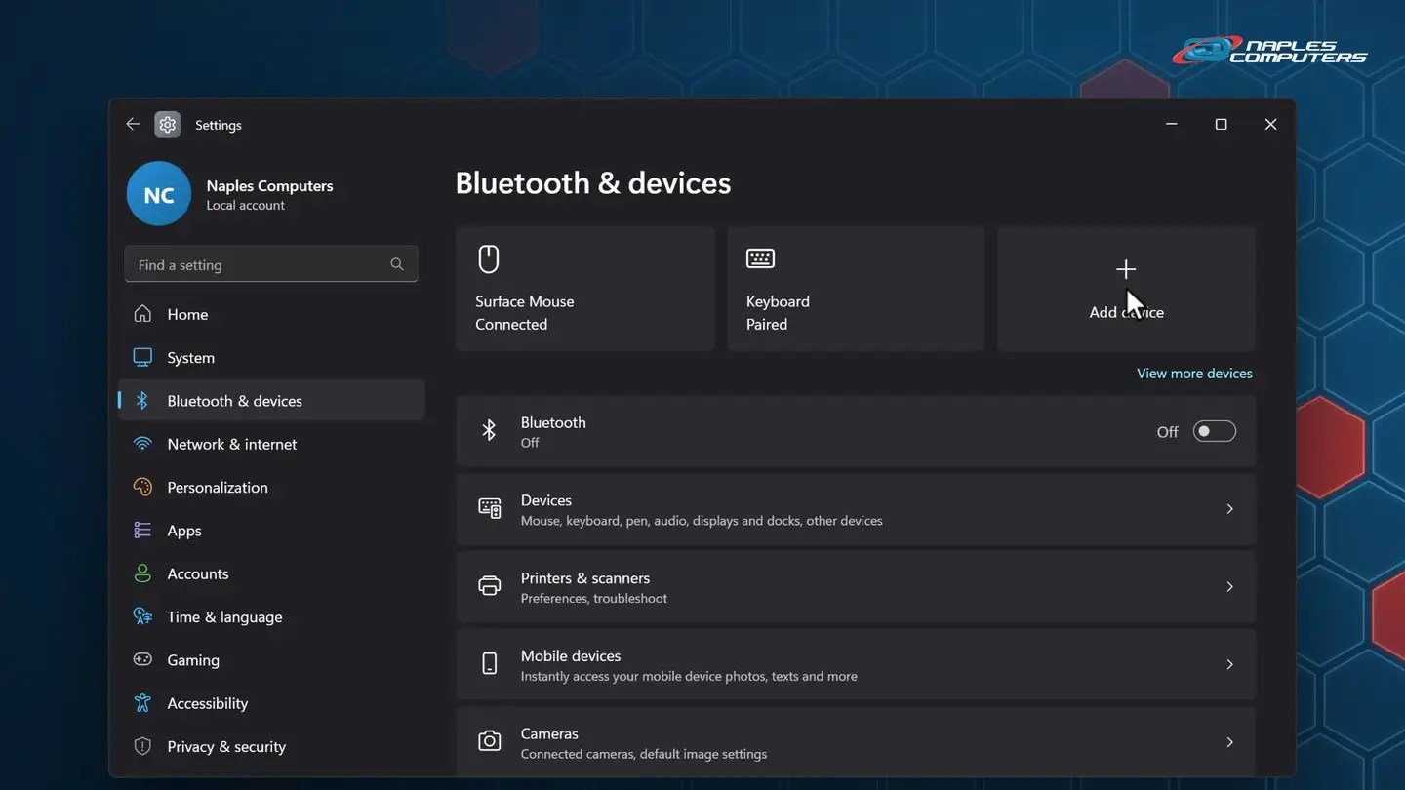Click the Surface Mouse device icon
The height and width of the screenshot is (790, 1405).
(489, 259)
